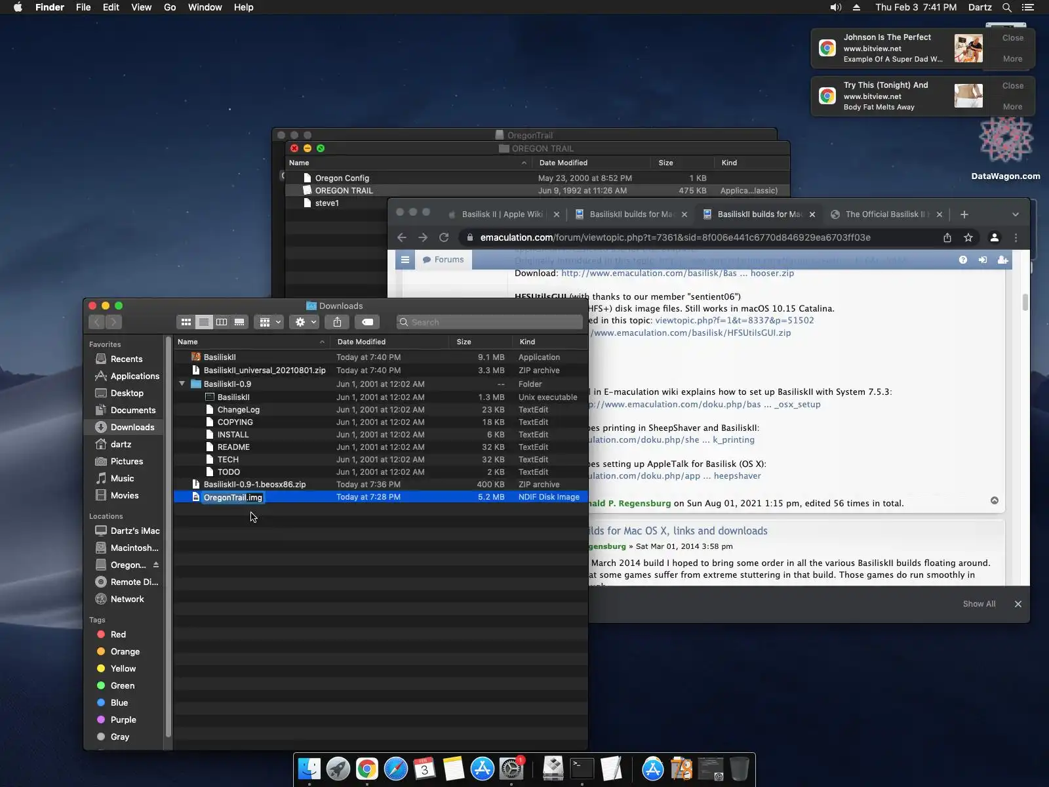Select BasiliskII_universal_20210801.zip file

pos(381,370)
